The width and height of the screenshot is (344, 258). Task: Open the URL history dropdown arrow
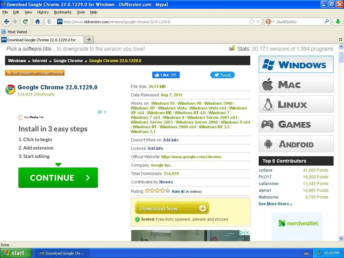[258, 21]
